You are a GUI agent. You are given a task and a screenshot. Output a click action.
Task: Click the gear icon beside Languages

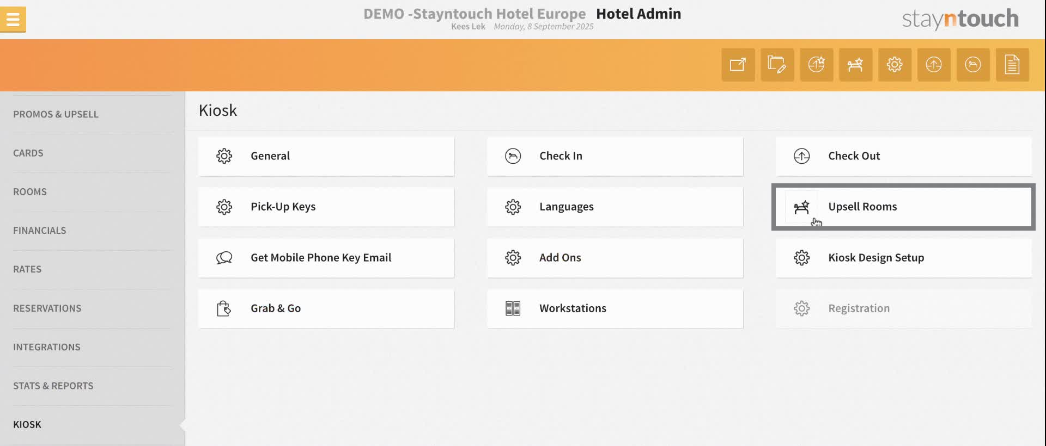click(513, 207)
